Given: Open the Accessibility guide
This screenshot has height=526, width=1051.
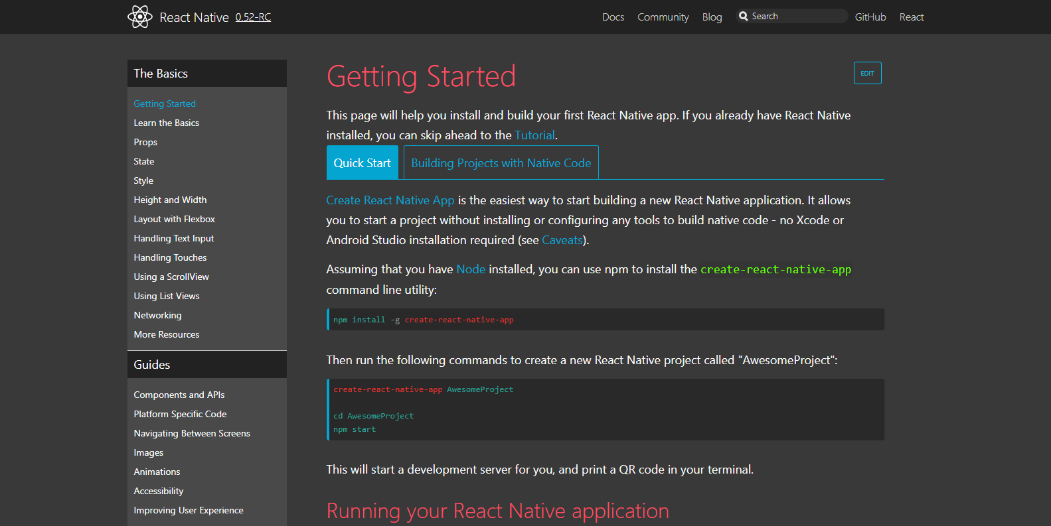Looking at the screenshot, I should click(x=159, y=491).
